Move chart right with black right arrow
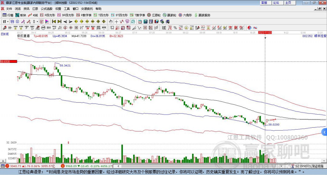327x175 pixels. pos(71,22)
